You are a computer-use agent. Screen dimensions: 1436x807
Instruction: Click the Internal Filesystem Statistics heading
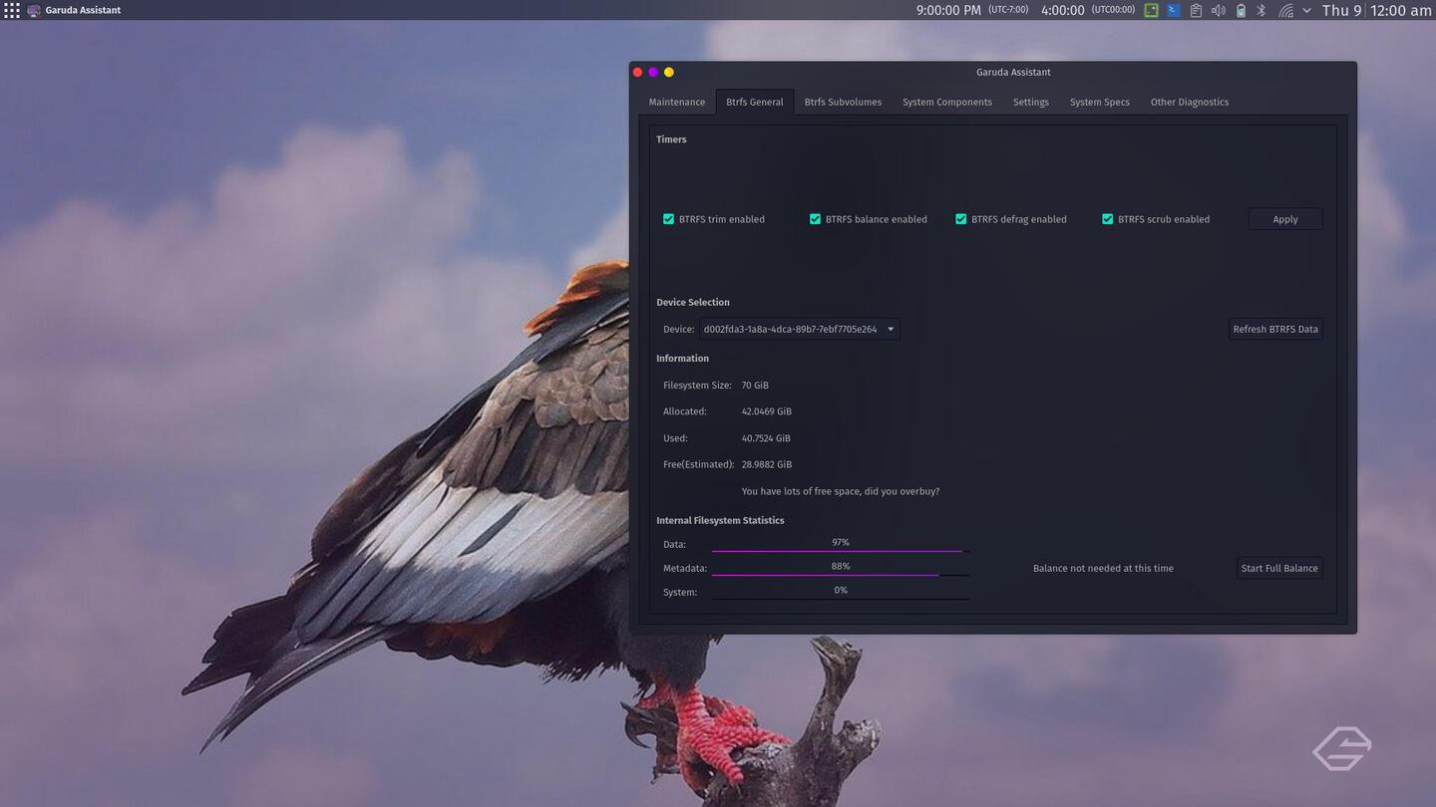pos(720,520)
